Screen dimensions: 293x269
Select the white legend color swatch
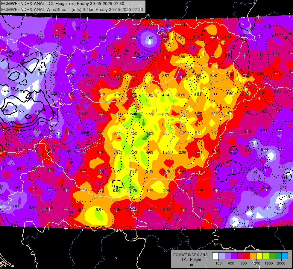(x=215, y=256)
